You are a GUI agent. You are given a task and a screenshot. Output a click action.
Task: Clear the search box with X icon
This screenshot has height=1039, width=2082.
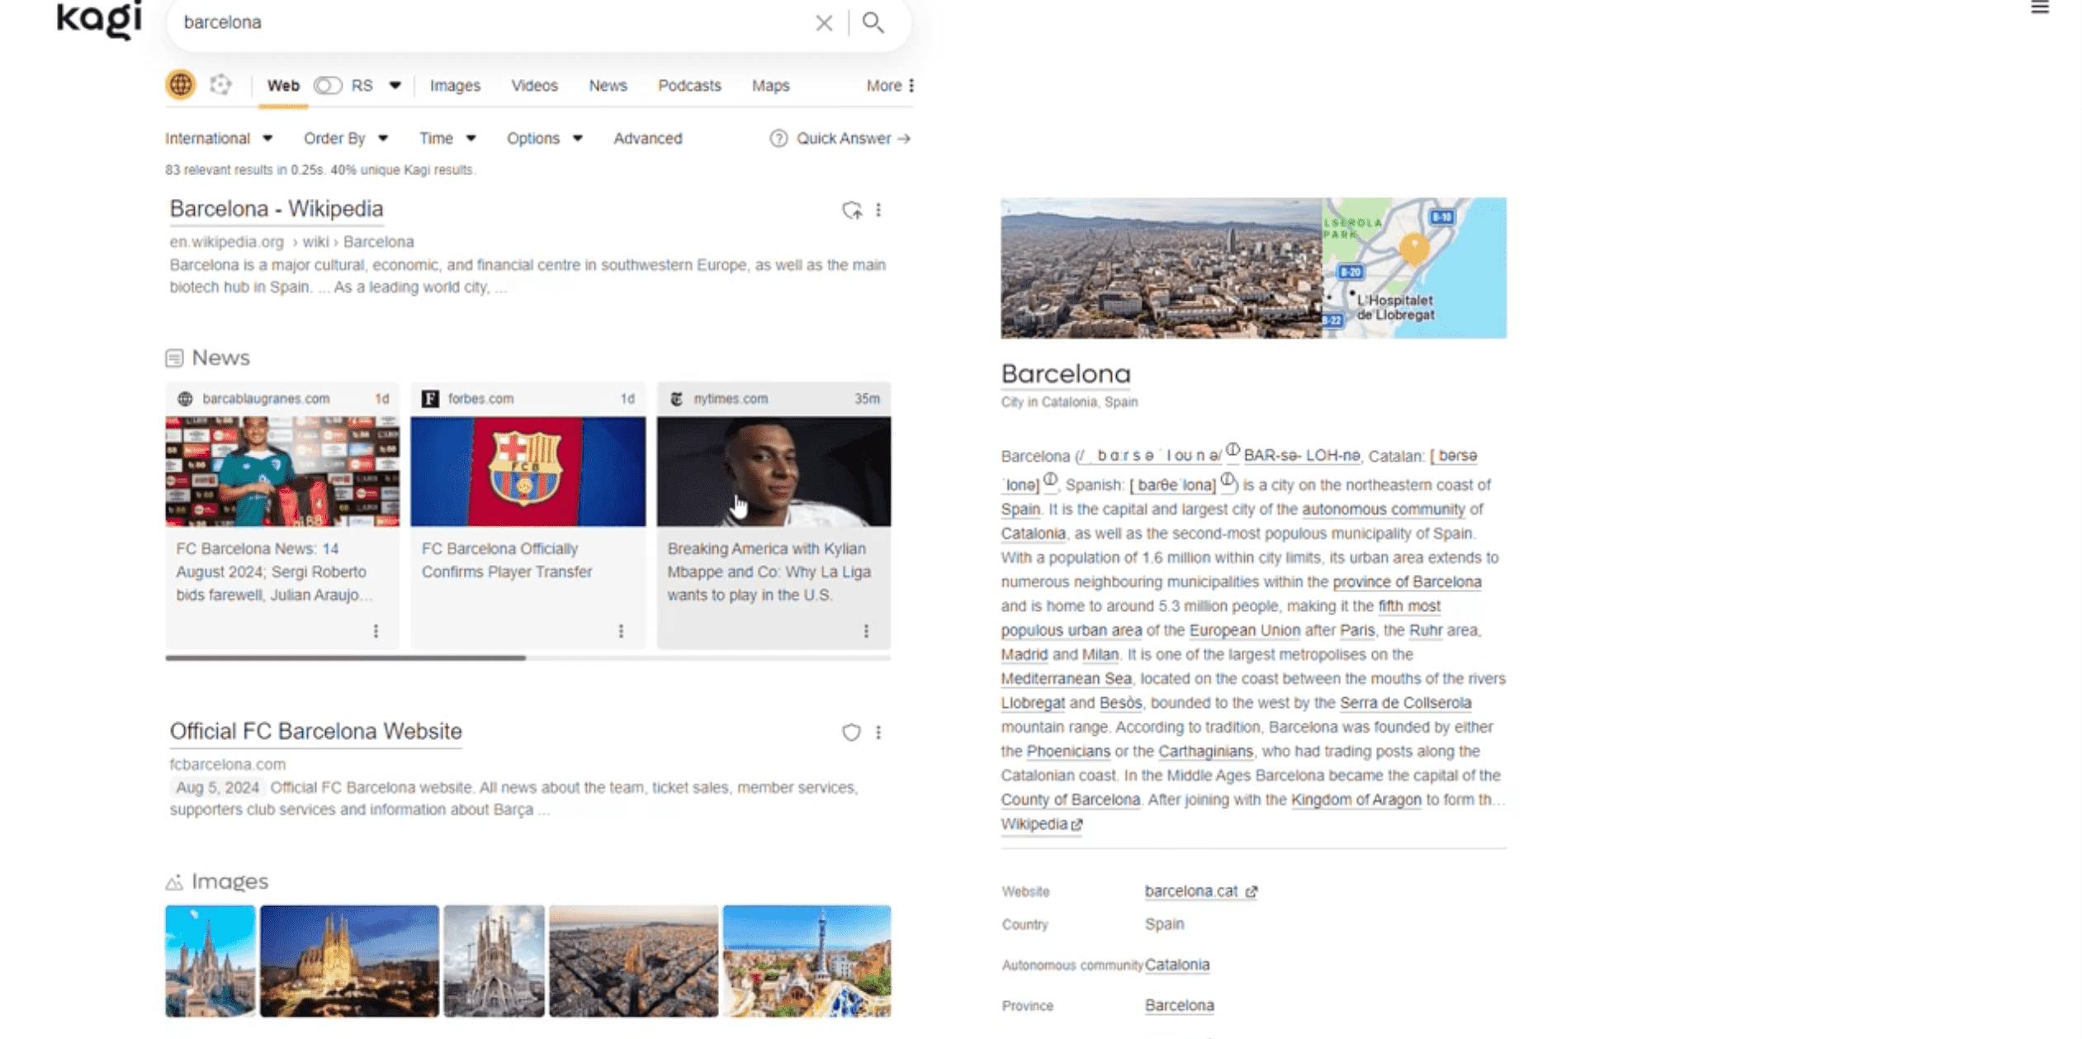pyautogui.click(x=823, y=22)
